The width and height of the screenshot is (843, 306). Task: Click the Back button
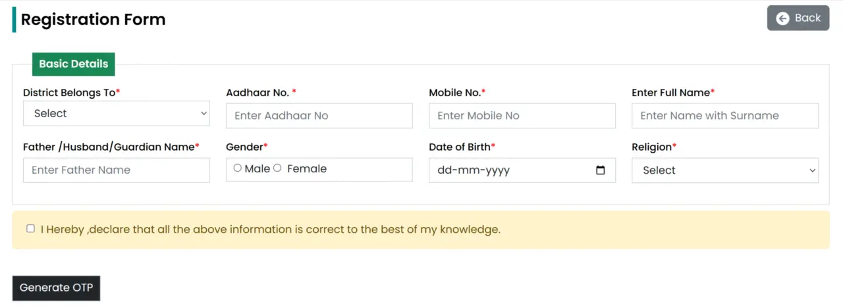pyautogui.click(x=798, y=18)
